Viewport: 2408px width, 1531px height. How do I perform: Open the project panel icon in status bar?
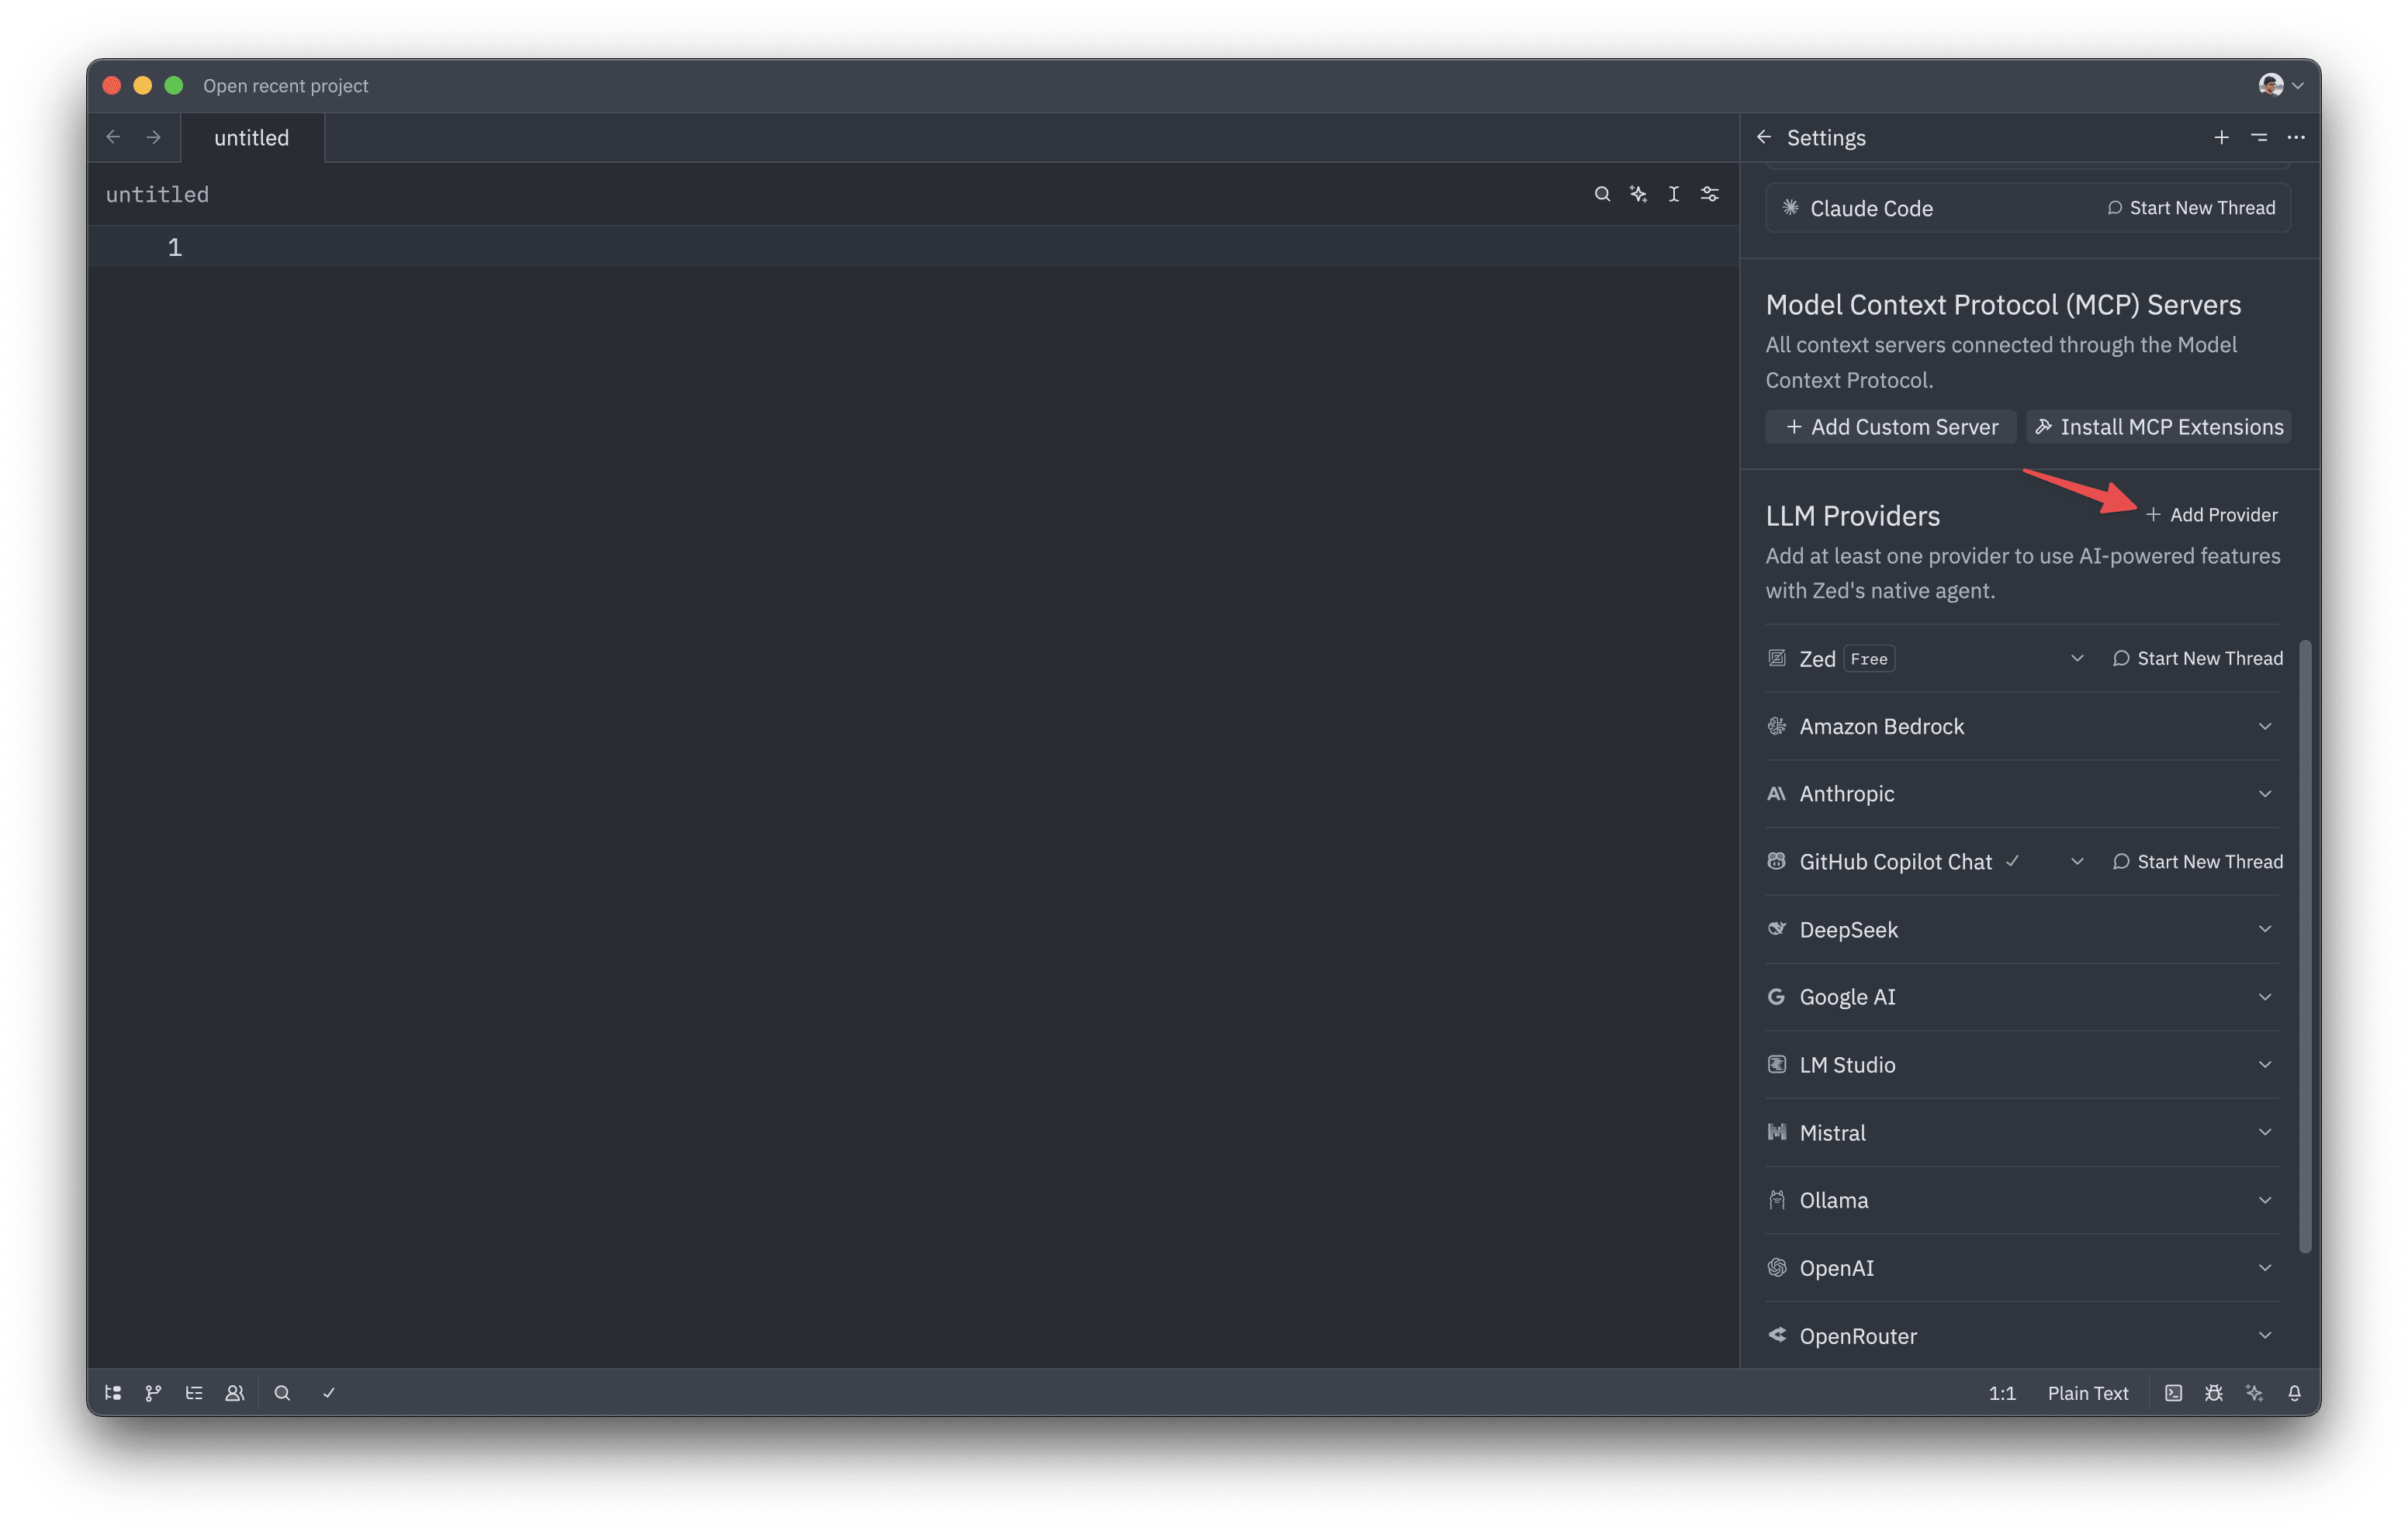point(113,1393)
